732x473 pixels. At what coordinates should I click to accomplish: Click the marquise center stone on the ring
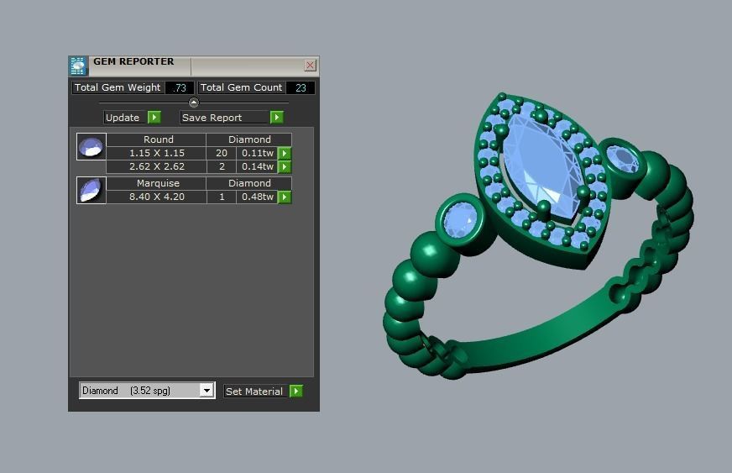click(543, 166)
